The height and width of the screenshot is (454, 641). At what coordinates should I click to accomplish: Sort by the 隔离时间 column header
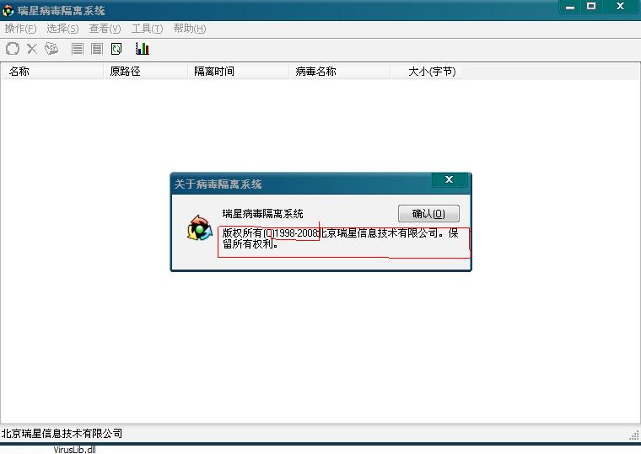tap(238, 71)
